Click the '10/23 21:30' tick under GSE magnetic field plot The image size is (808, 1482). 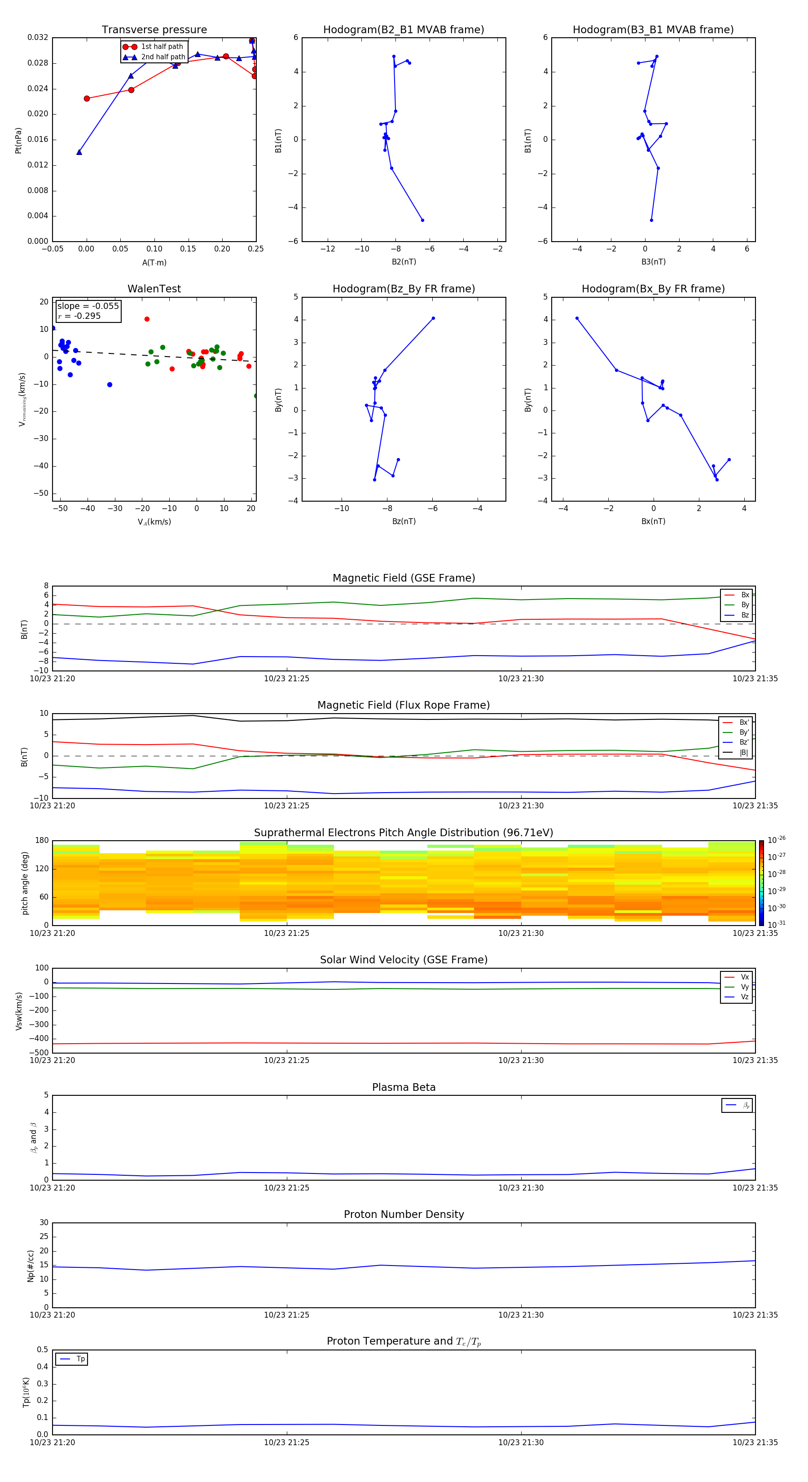click(521, 678)
